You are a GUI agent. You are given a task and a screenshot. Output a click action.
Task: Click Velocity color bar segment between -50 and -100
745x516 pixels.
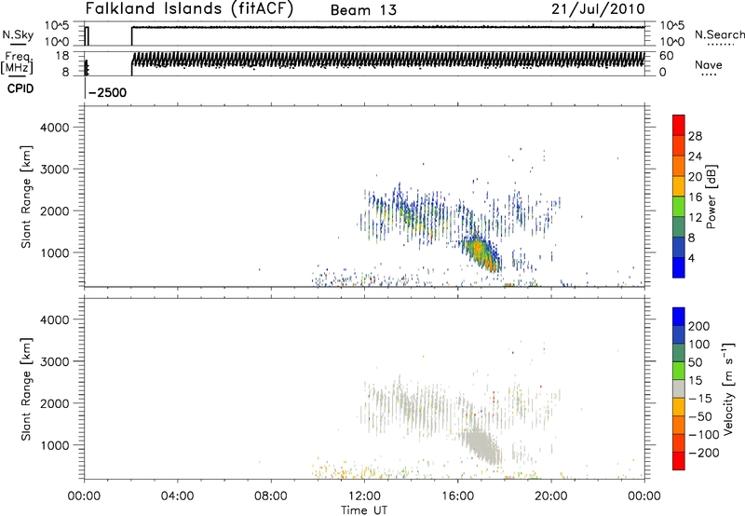click(x=679, y=425)
